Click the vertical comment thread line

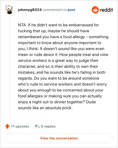click(x=10, y=67)
